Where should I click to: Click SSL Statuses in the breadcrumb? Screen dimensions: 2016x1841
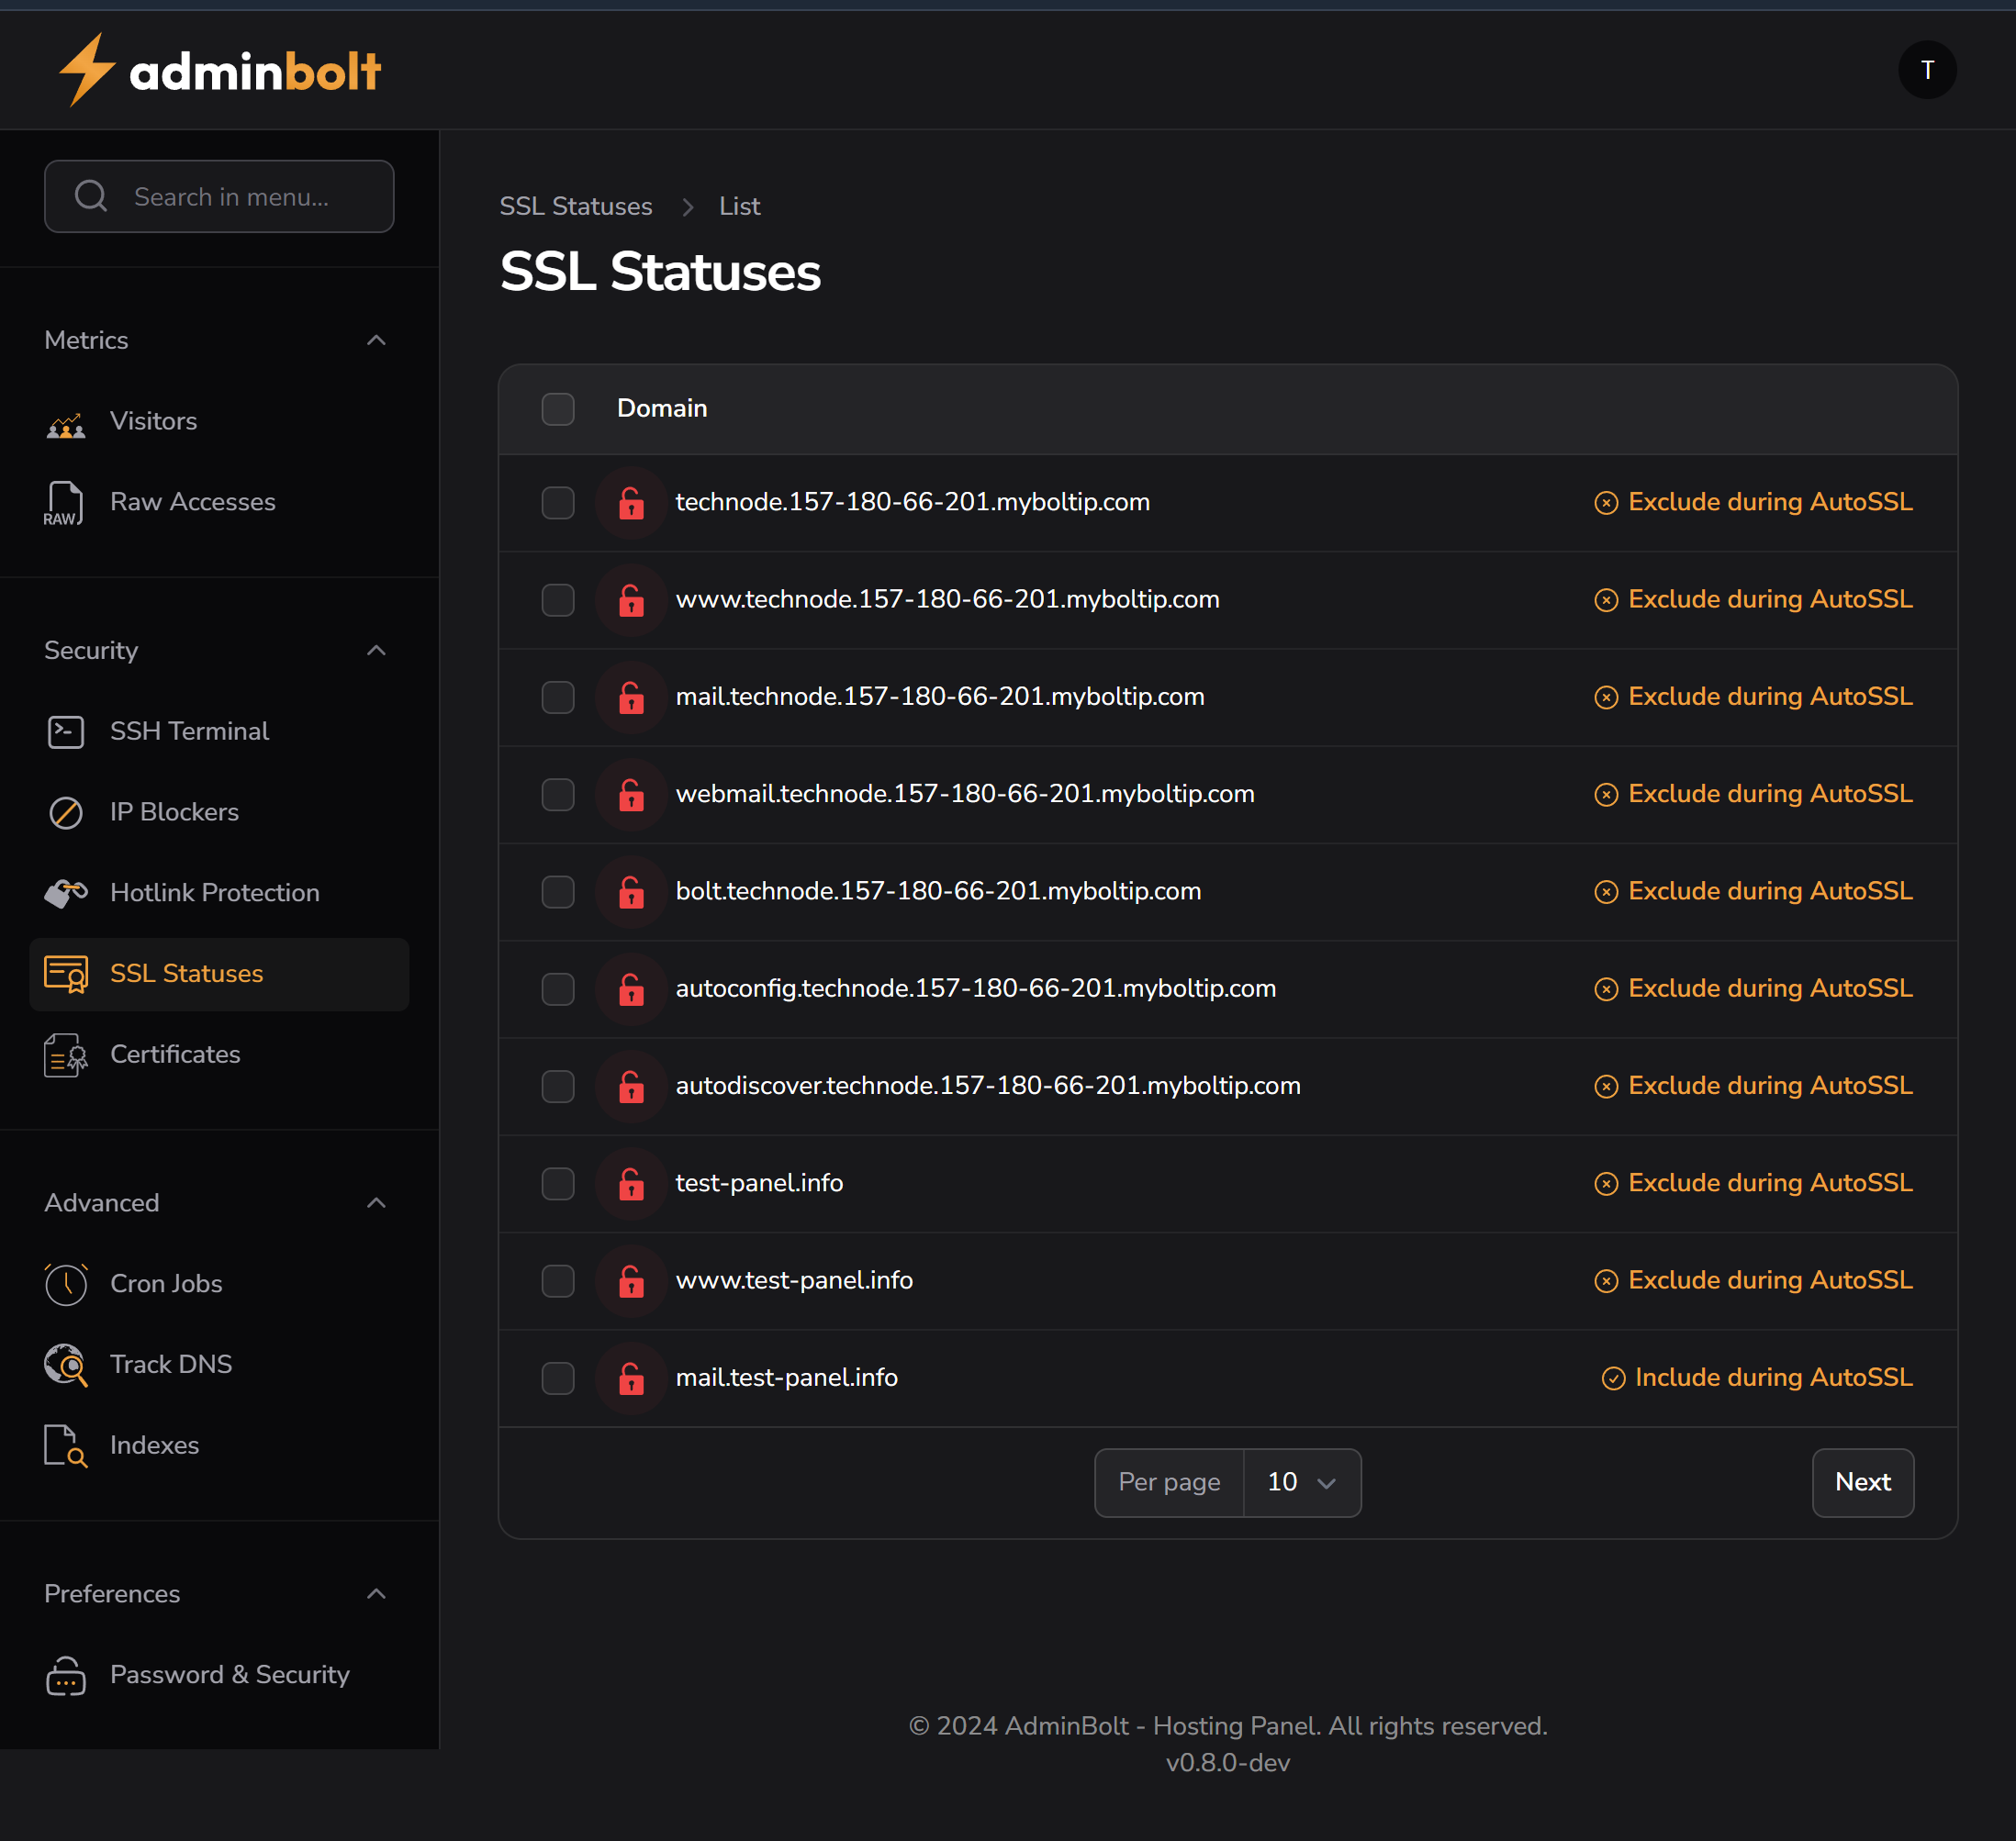pyautogui.click(x=576, y=206)
